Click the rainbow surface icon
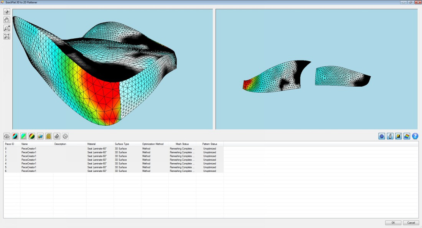 tap(407, 136)
